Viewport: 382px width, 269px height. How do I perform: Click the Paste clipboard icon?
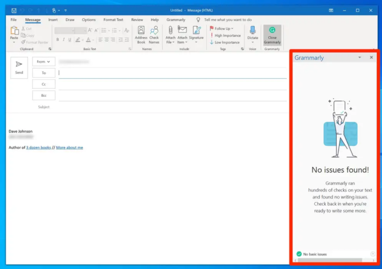coord(14,31)
